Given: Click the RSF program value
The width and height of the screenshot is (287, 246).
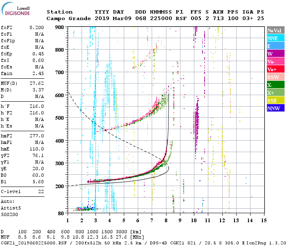Looking at the screenshot, I should coord(181,18).
